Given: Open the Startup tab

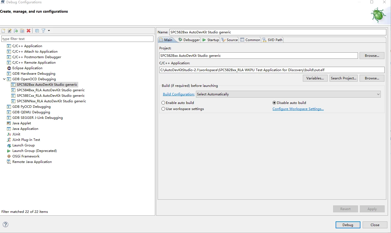Looking at the screenshot, I should click(x=211, y=40).
